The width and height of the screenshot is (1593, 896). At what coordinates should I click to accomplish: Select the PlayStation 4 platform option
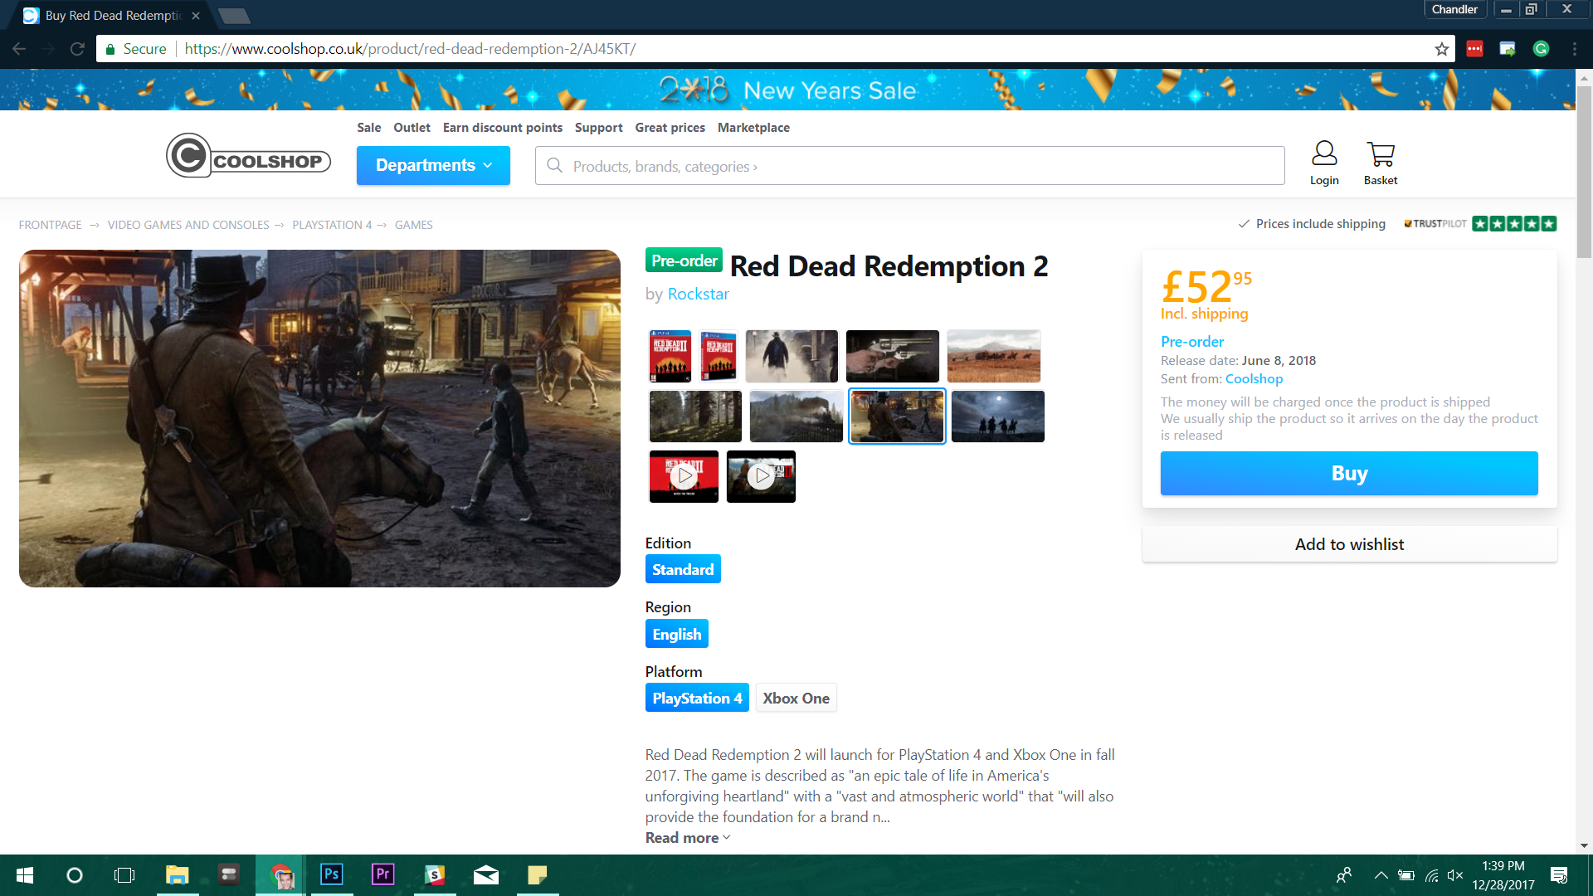[x=697, y=699]
